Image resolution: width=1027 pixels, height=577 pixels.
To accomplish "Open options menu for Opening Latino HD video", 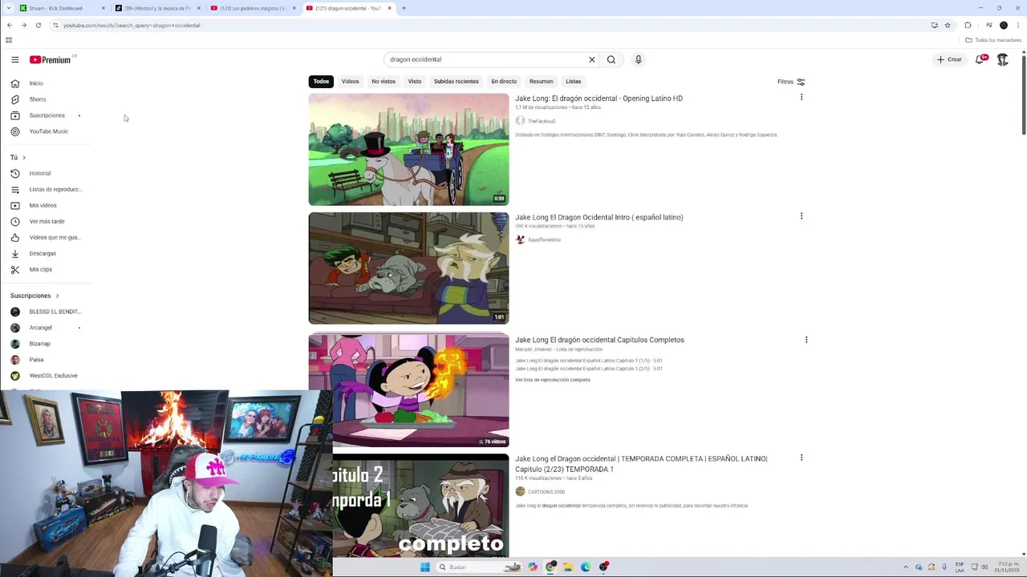I will tap(801, 97).
